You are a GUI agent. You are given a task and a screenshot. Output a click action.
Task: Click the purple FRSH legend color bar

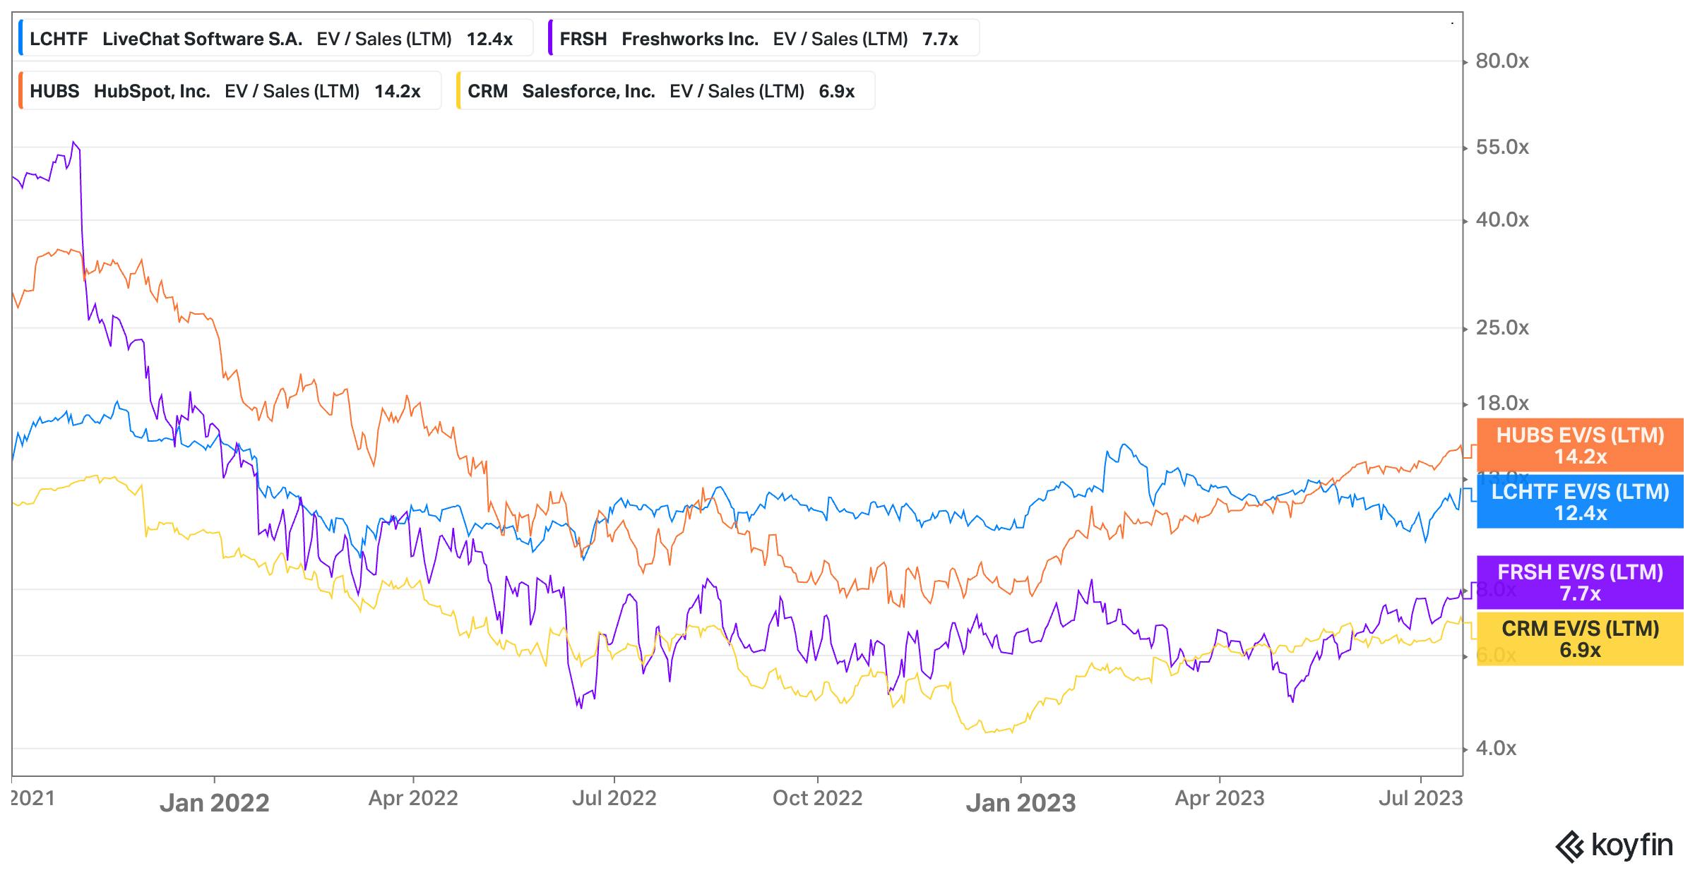tap(551, 38)
